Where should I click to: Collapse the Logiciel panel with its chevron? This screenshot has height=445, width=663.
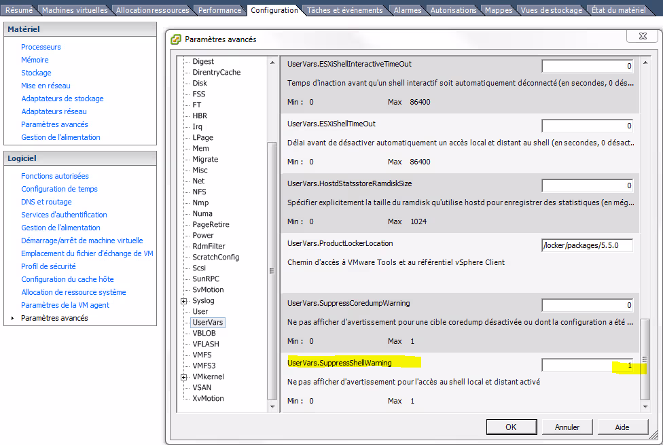(x=149, y=158)
